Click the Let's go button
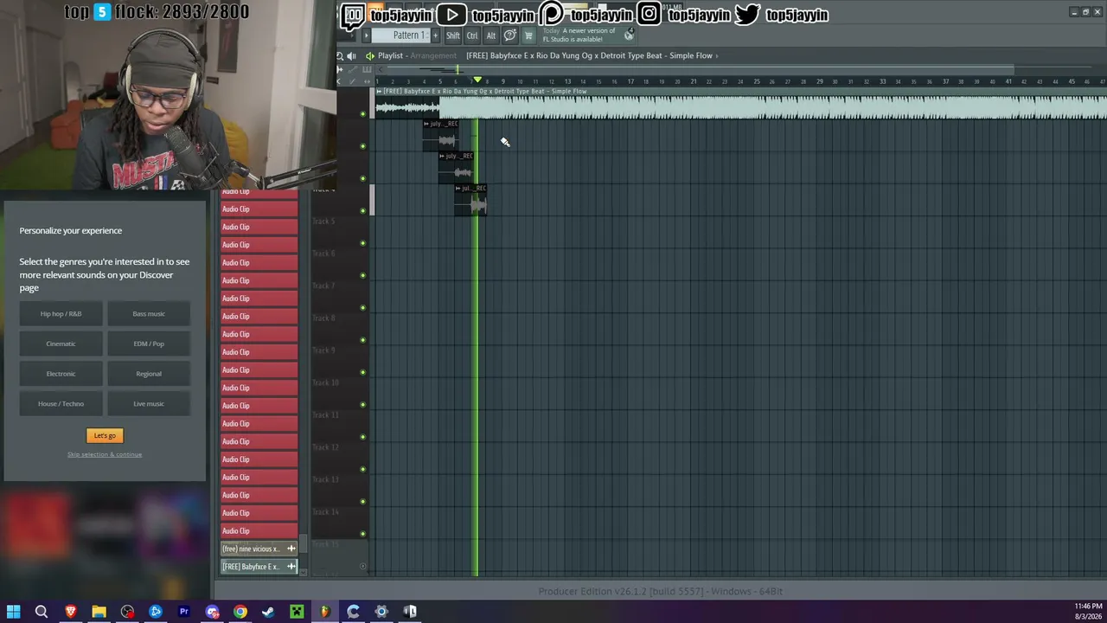1107x623 pixels. click(105, 435)
